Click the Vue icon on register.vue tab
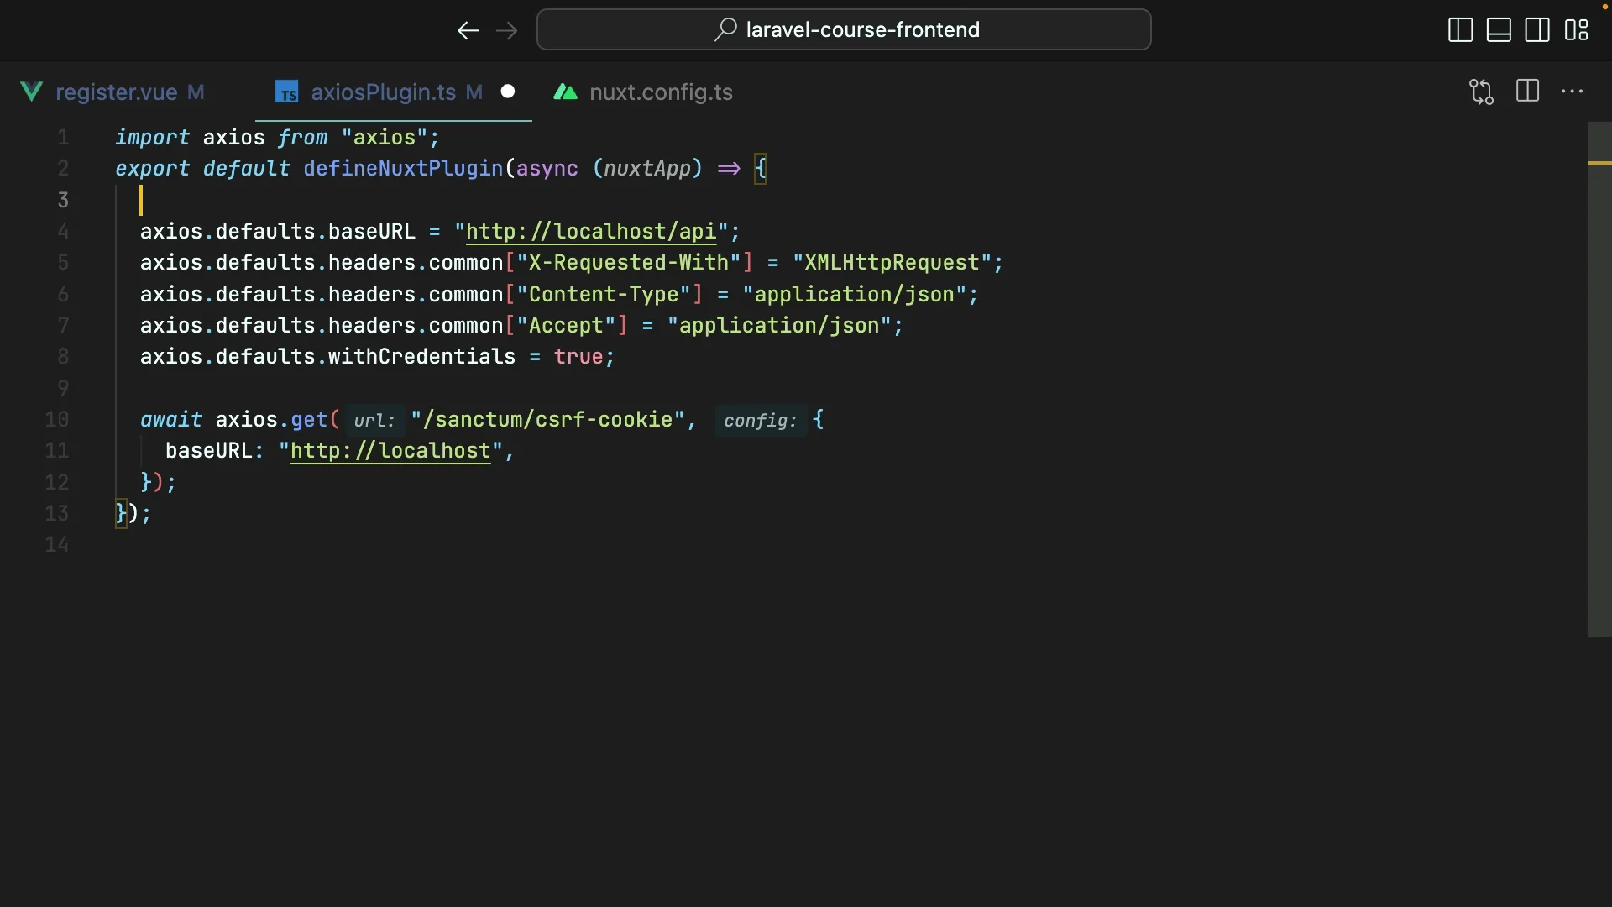The image size is (1612, 907). [32, 92]
